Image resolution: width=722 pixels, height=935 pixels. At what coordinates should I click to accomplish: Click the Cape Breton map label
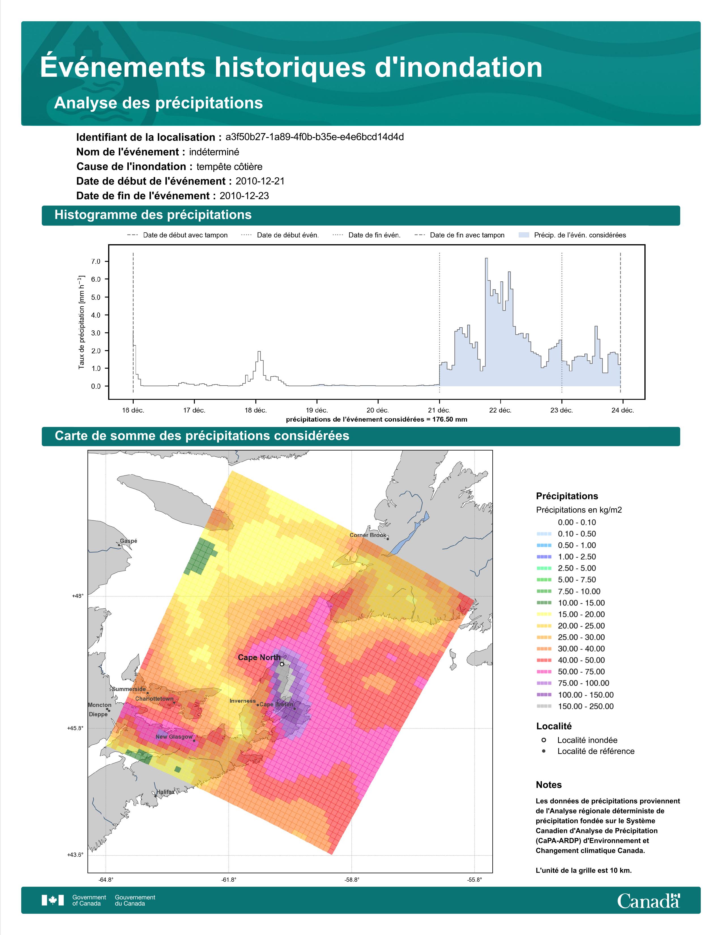tap(276, 704)
